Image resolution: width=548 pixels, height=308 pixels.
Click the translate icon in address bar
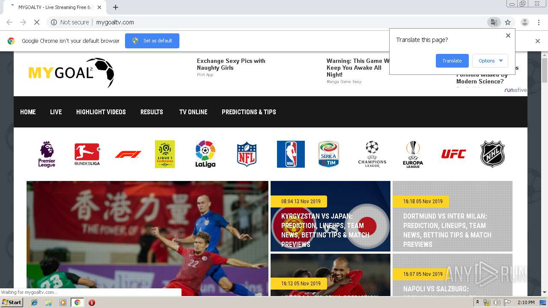[x=494, y=22]
